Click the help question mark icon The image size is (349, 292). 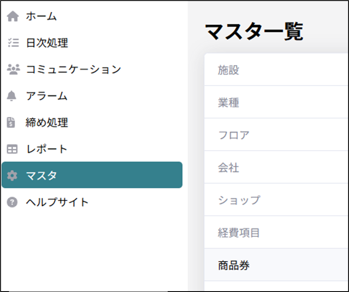13,202
